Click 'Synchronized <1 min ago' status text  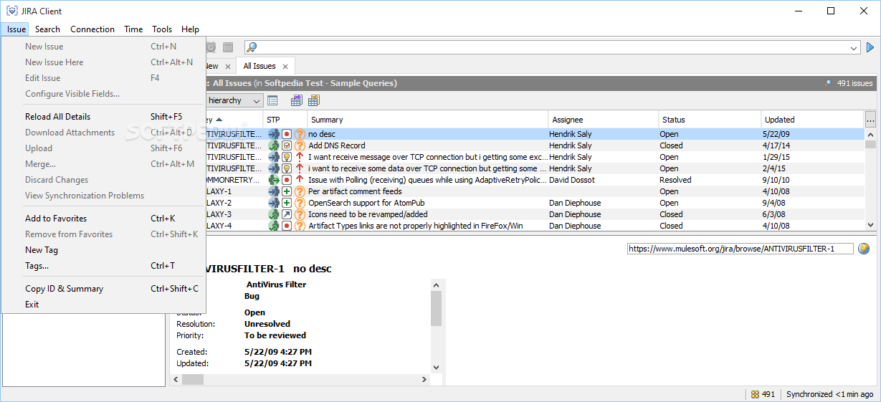[829, 394]
